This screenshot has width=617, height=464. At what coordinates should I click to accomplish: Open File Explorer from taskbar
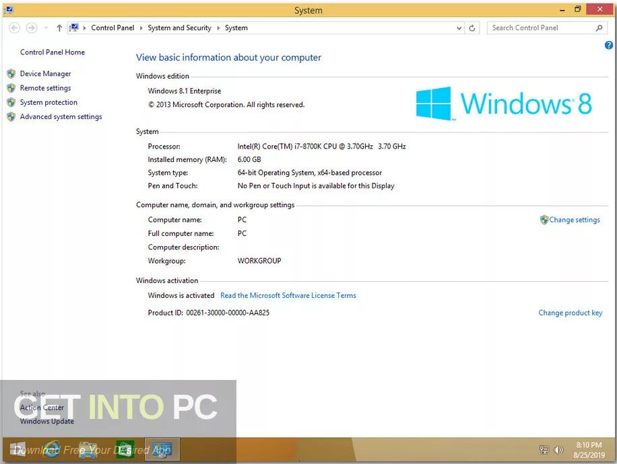tap(88, 449)
